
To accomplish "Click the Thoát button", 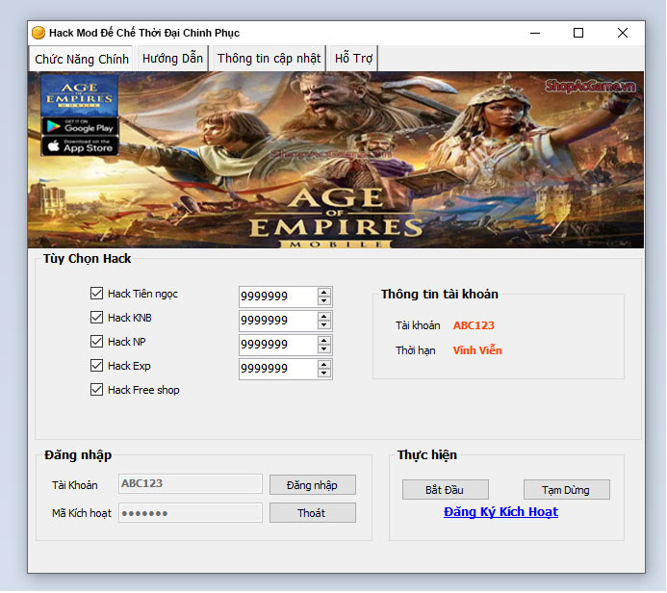I will 312,513.
